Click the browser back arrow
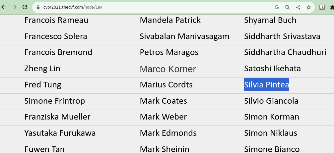The height and width of the screenshot is (153, 334). (3, 7)
